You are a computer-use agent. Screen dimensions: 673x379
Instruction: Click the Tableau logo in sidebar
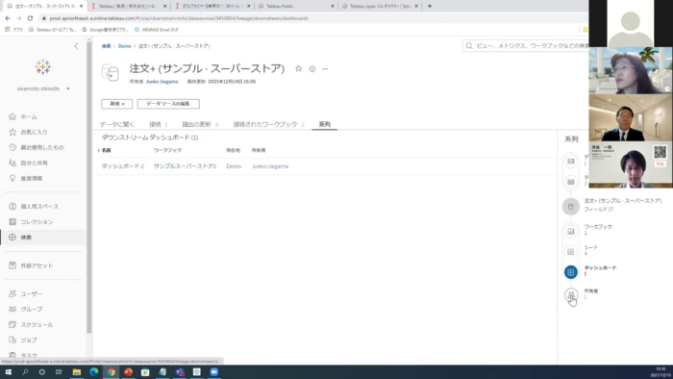click(x=43, y=67)
